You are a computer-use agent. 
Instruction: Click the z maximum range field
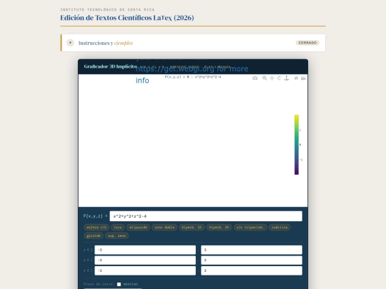click(252, 270)
